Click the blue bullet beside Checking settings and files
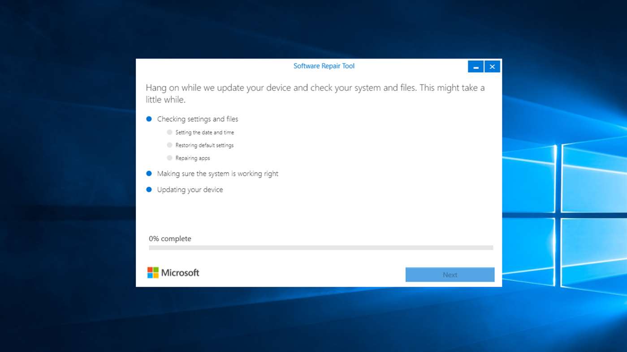 click(149, 119)
